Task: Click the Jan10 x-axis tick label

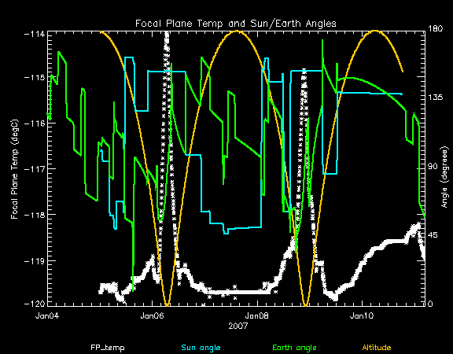Action: 362,316
